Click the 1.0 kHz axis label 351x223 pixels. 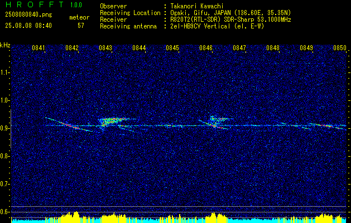click(4, 101)
